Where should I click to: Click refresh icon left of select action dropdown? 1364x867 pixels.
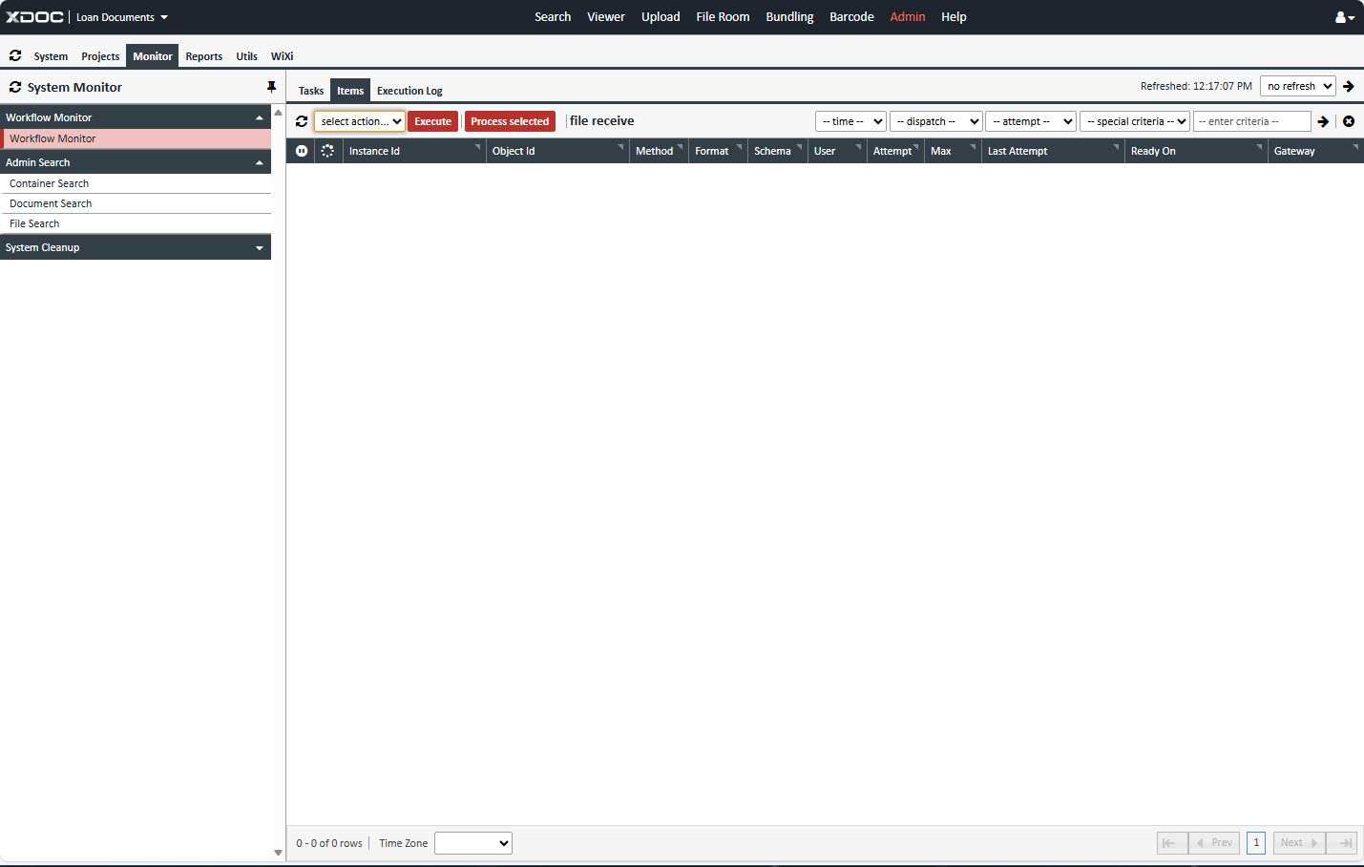(302, 121)
